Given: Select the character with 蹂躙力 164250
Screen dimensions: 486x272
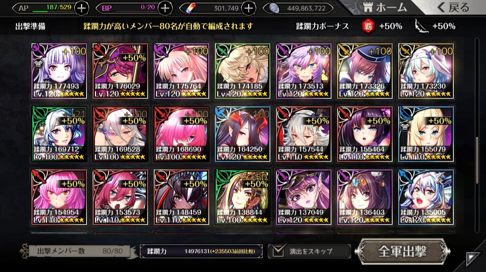Looking at the screenshot, I should click(x=243, y=134).
